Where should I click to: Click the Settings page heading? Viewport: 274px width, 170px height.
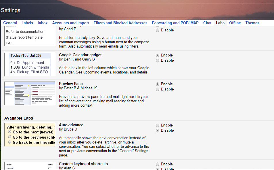(10, 10)
